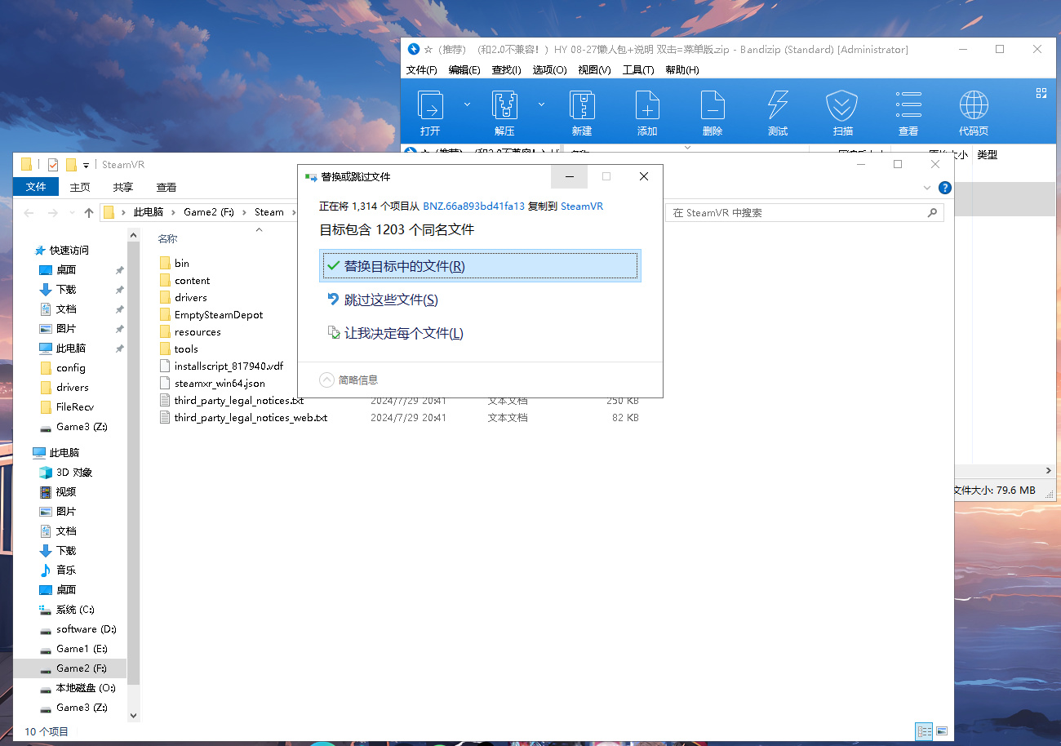The image size is (1061, 746).
Task: Click the New Folder icon in Explorer title bar
Action: pyautogui.click(x=71, y=164)
